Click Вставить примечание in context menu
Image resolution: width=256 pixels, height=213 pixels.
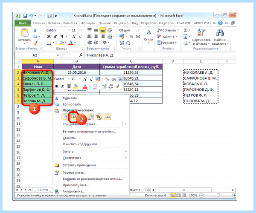79,165
